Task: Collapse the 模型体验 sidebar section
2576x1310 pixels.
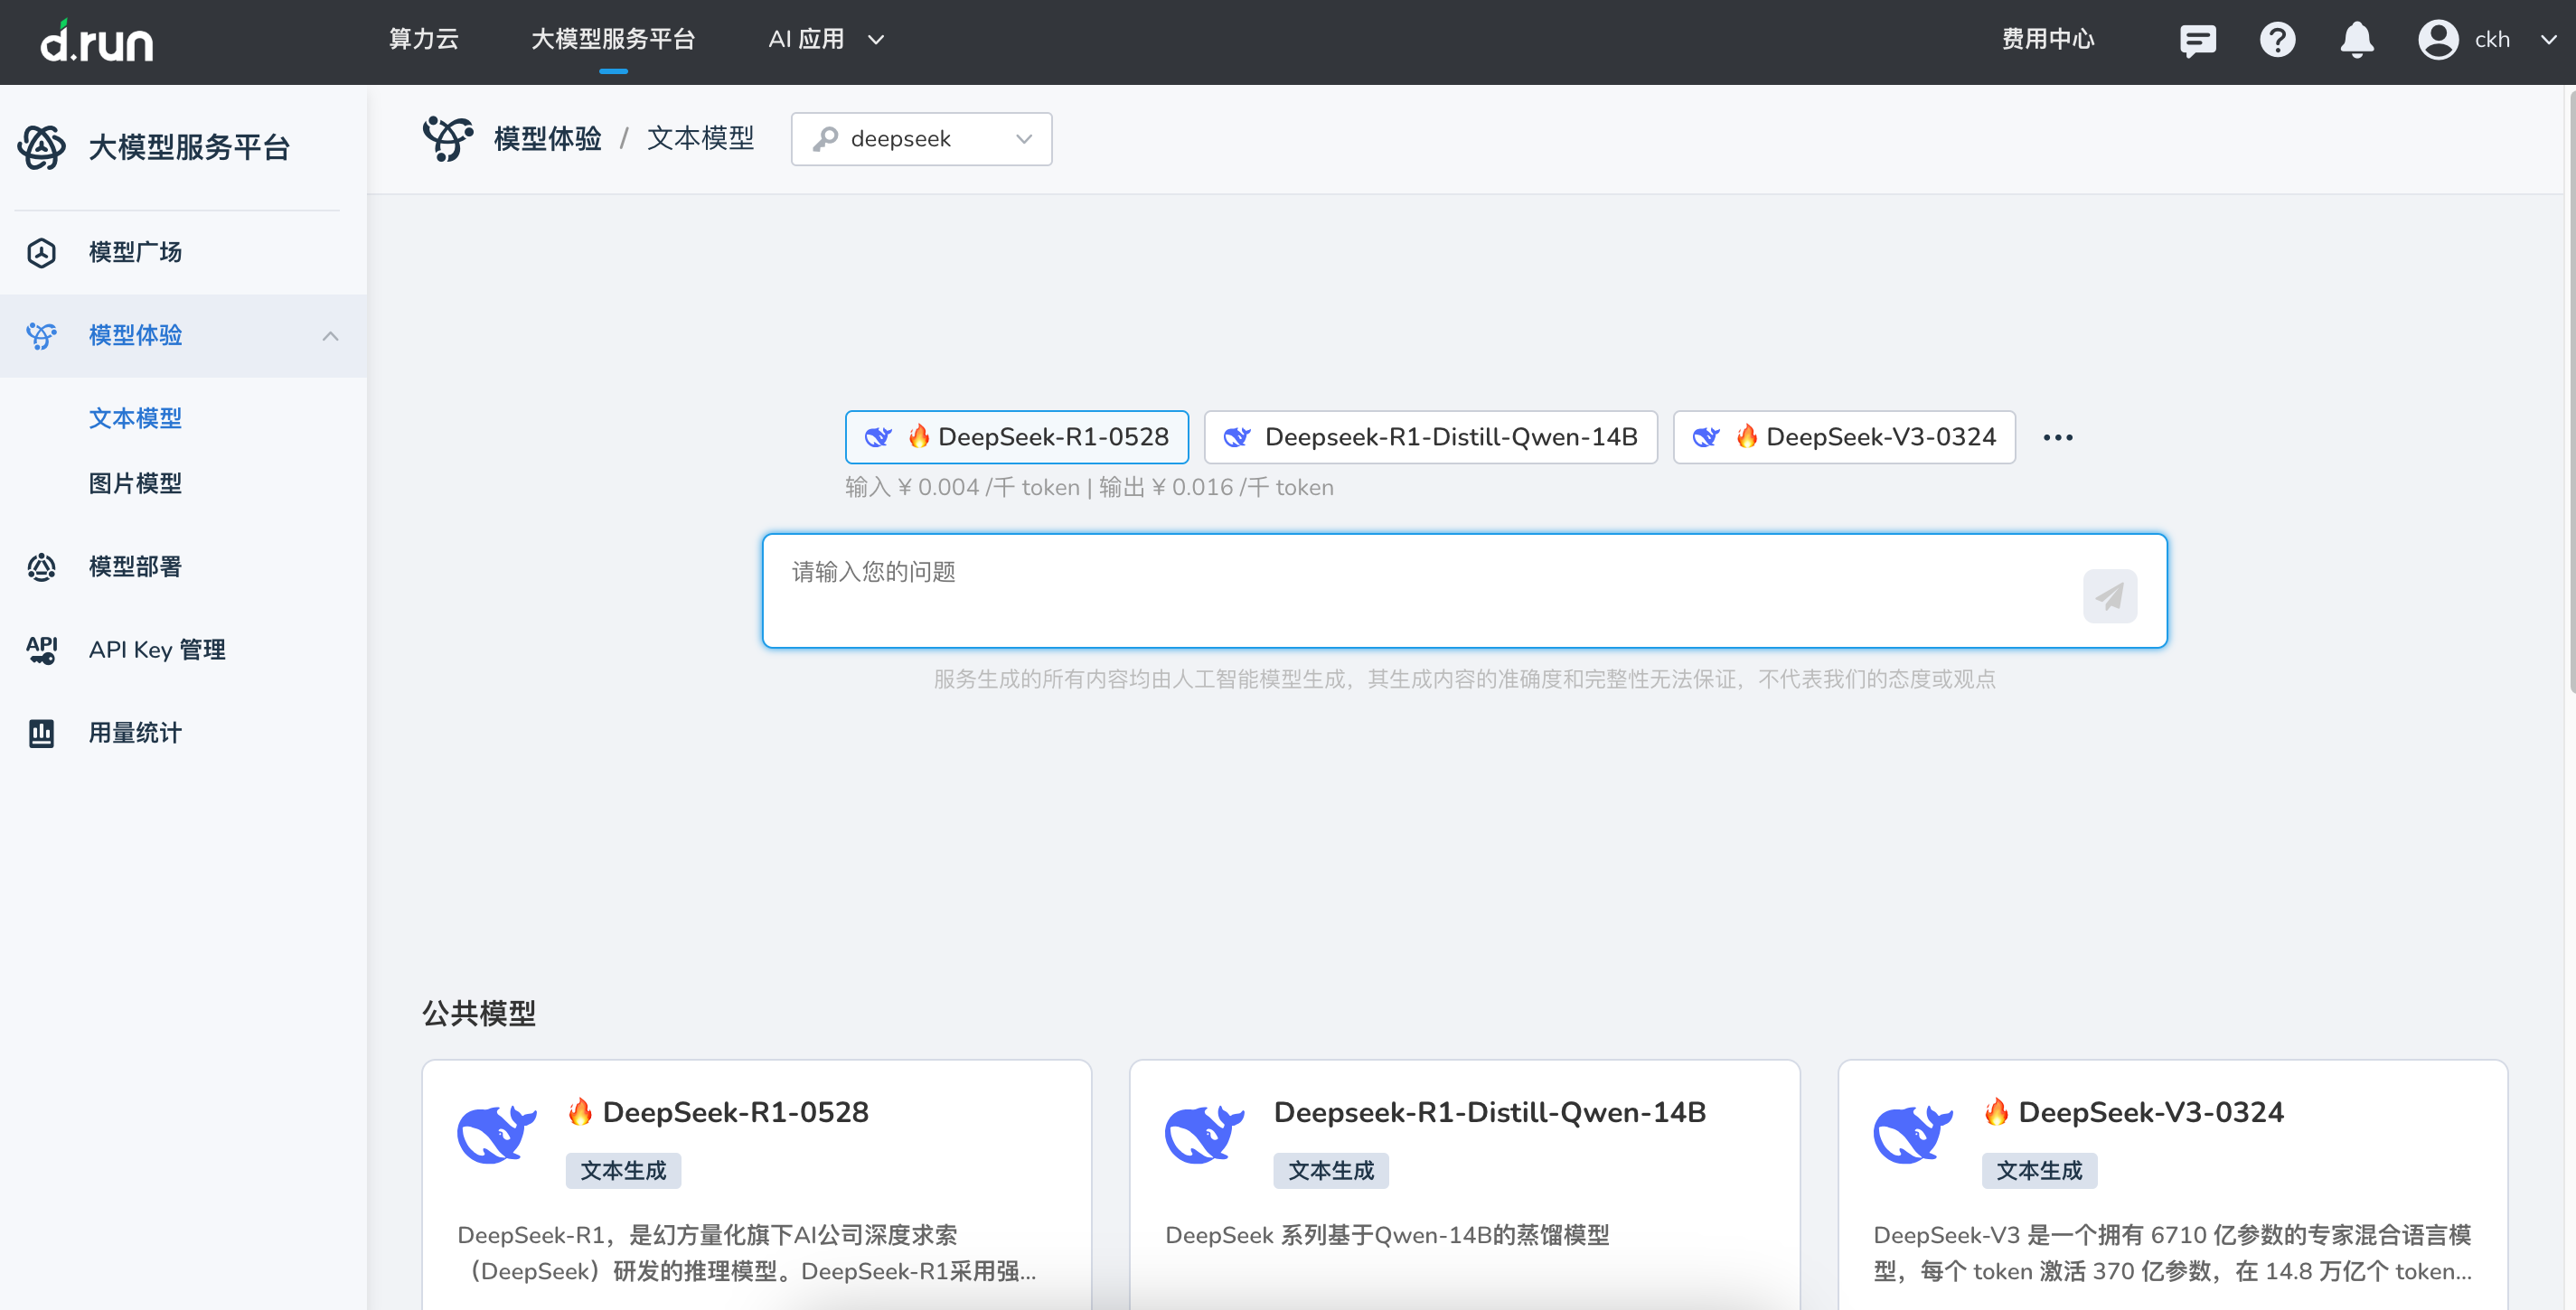Action: coord(330,336)
